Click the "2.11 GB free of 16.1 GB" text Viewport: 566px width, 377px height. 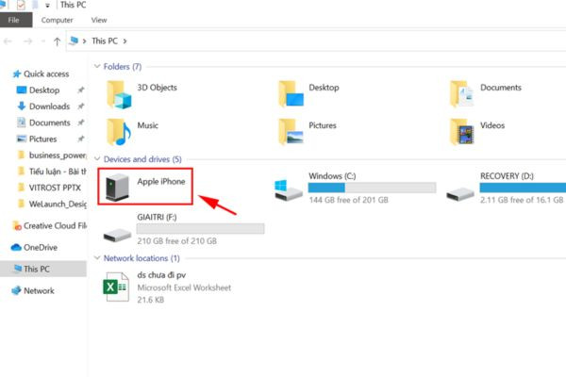coord(522,200)
